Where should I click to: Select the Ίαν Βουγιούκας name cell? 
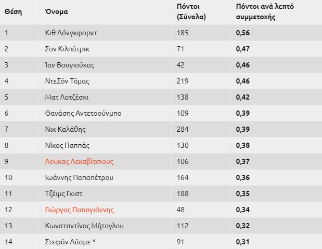tap(106, 65)
